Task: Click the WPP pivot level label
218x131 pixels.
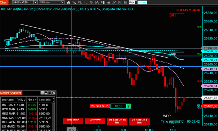Action: click(167, 116)
